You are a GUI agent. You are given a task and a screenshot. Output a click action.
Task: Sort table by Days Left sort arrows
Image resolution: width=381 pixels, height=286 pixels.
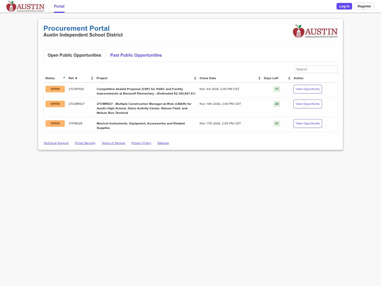pos(289,78)
